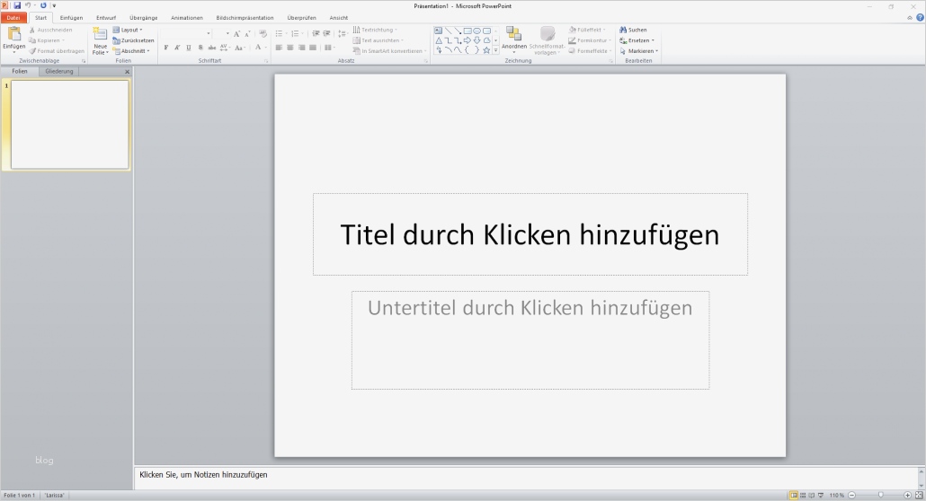The height and width of the screenshot is (501, 926).
Task: Open PowerPoint help question mark icon
Action: (x=919, y=18)
